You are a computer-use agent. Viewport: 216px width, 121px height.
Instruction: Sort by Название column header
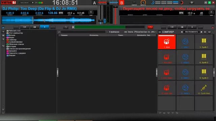click(64, 35)
